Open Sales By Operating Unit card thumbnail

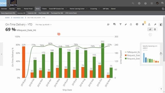click(151, 54)
